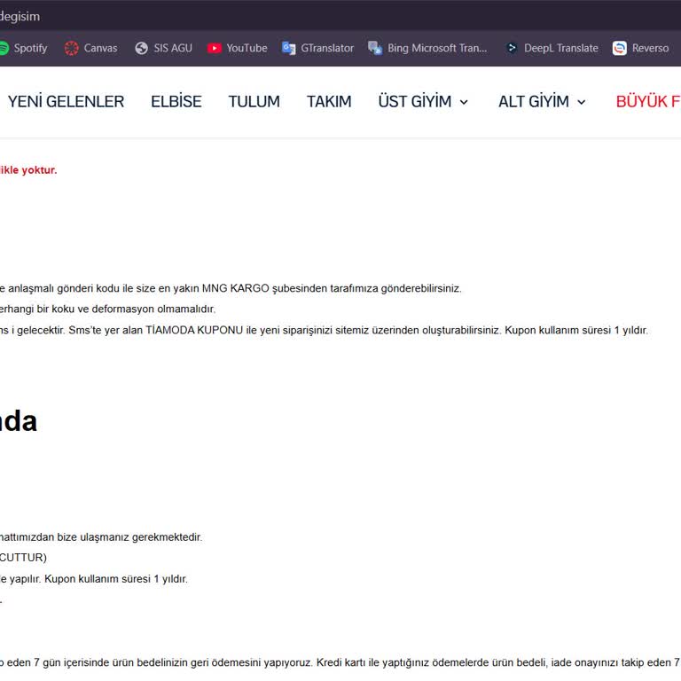Click the Canvas bookmark icon
Viewport: 681px width, 681px height.
pyautogui.click(x=72, y=48)
